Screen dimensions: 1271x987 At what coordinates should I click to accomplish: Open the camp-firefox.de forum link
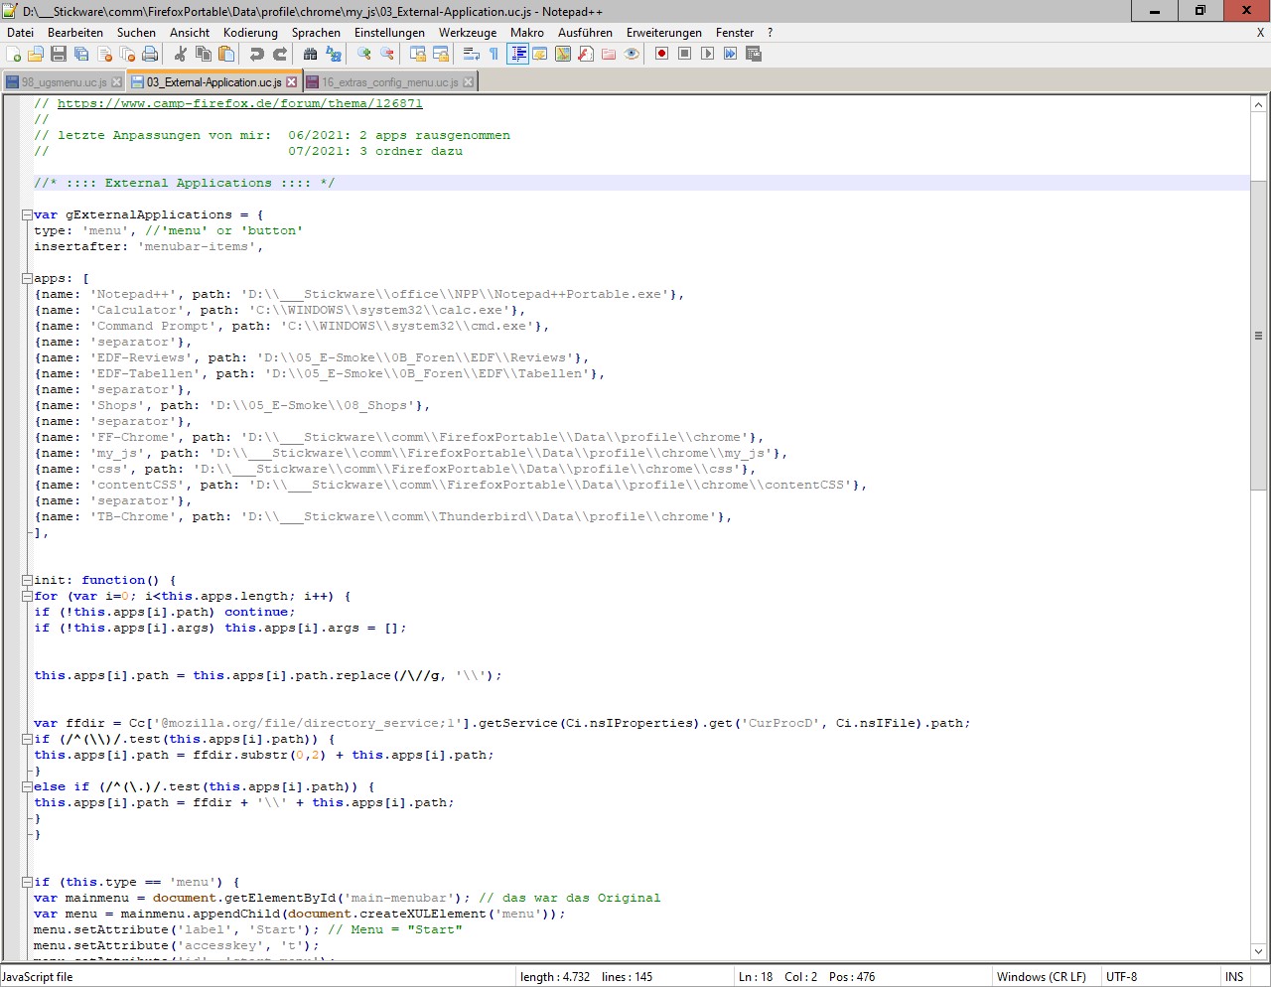click(x=239, y=103)
